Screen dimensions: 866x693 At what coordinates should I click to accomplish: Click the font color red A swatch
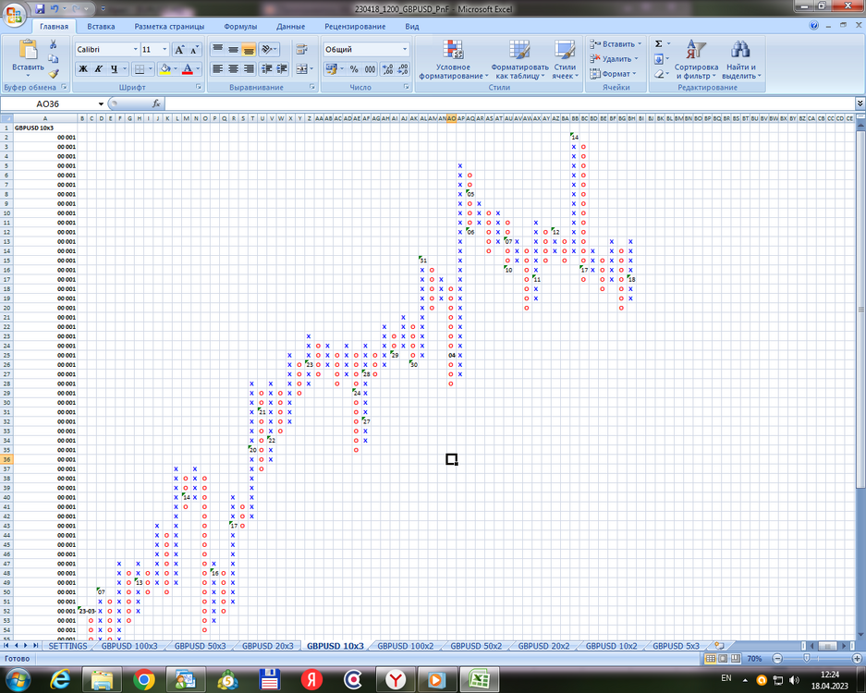[x=188, y=69]
